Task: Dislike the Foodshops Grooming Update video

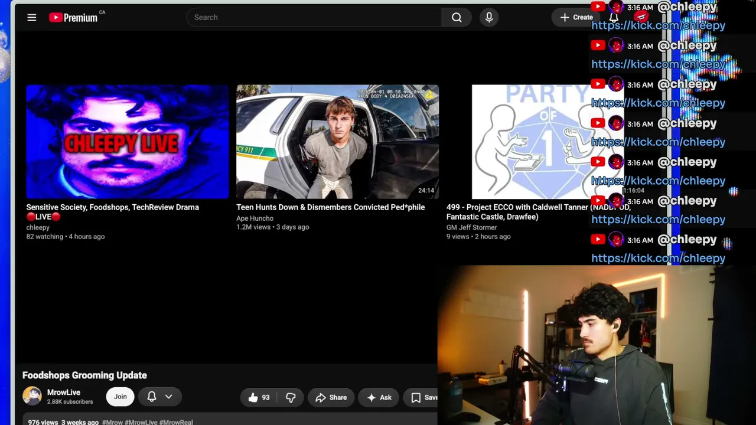Action: point(291,398)
